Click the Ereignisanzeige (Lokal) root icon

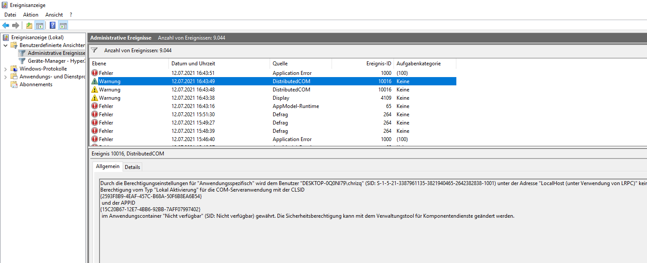tap(6, 37)
